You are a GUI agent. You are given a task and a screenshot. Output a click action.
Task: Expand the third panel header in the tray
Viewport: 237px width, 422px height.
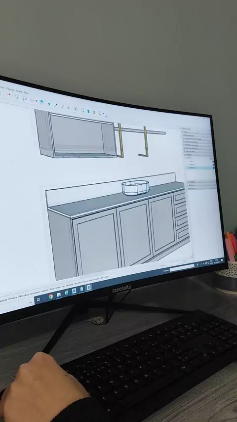coord(197,139)
